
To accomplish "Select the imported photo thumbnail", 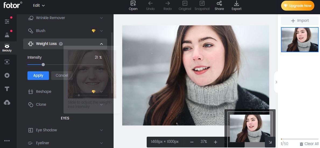I will coord(300,40).
